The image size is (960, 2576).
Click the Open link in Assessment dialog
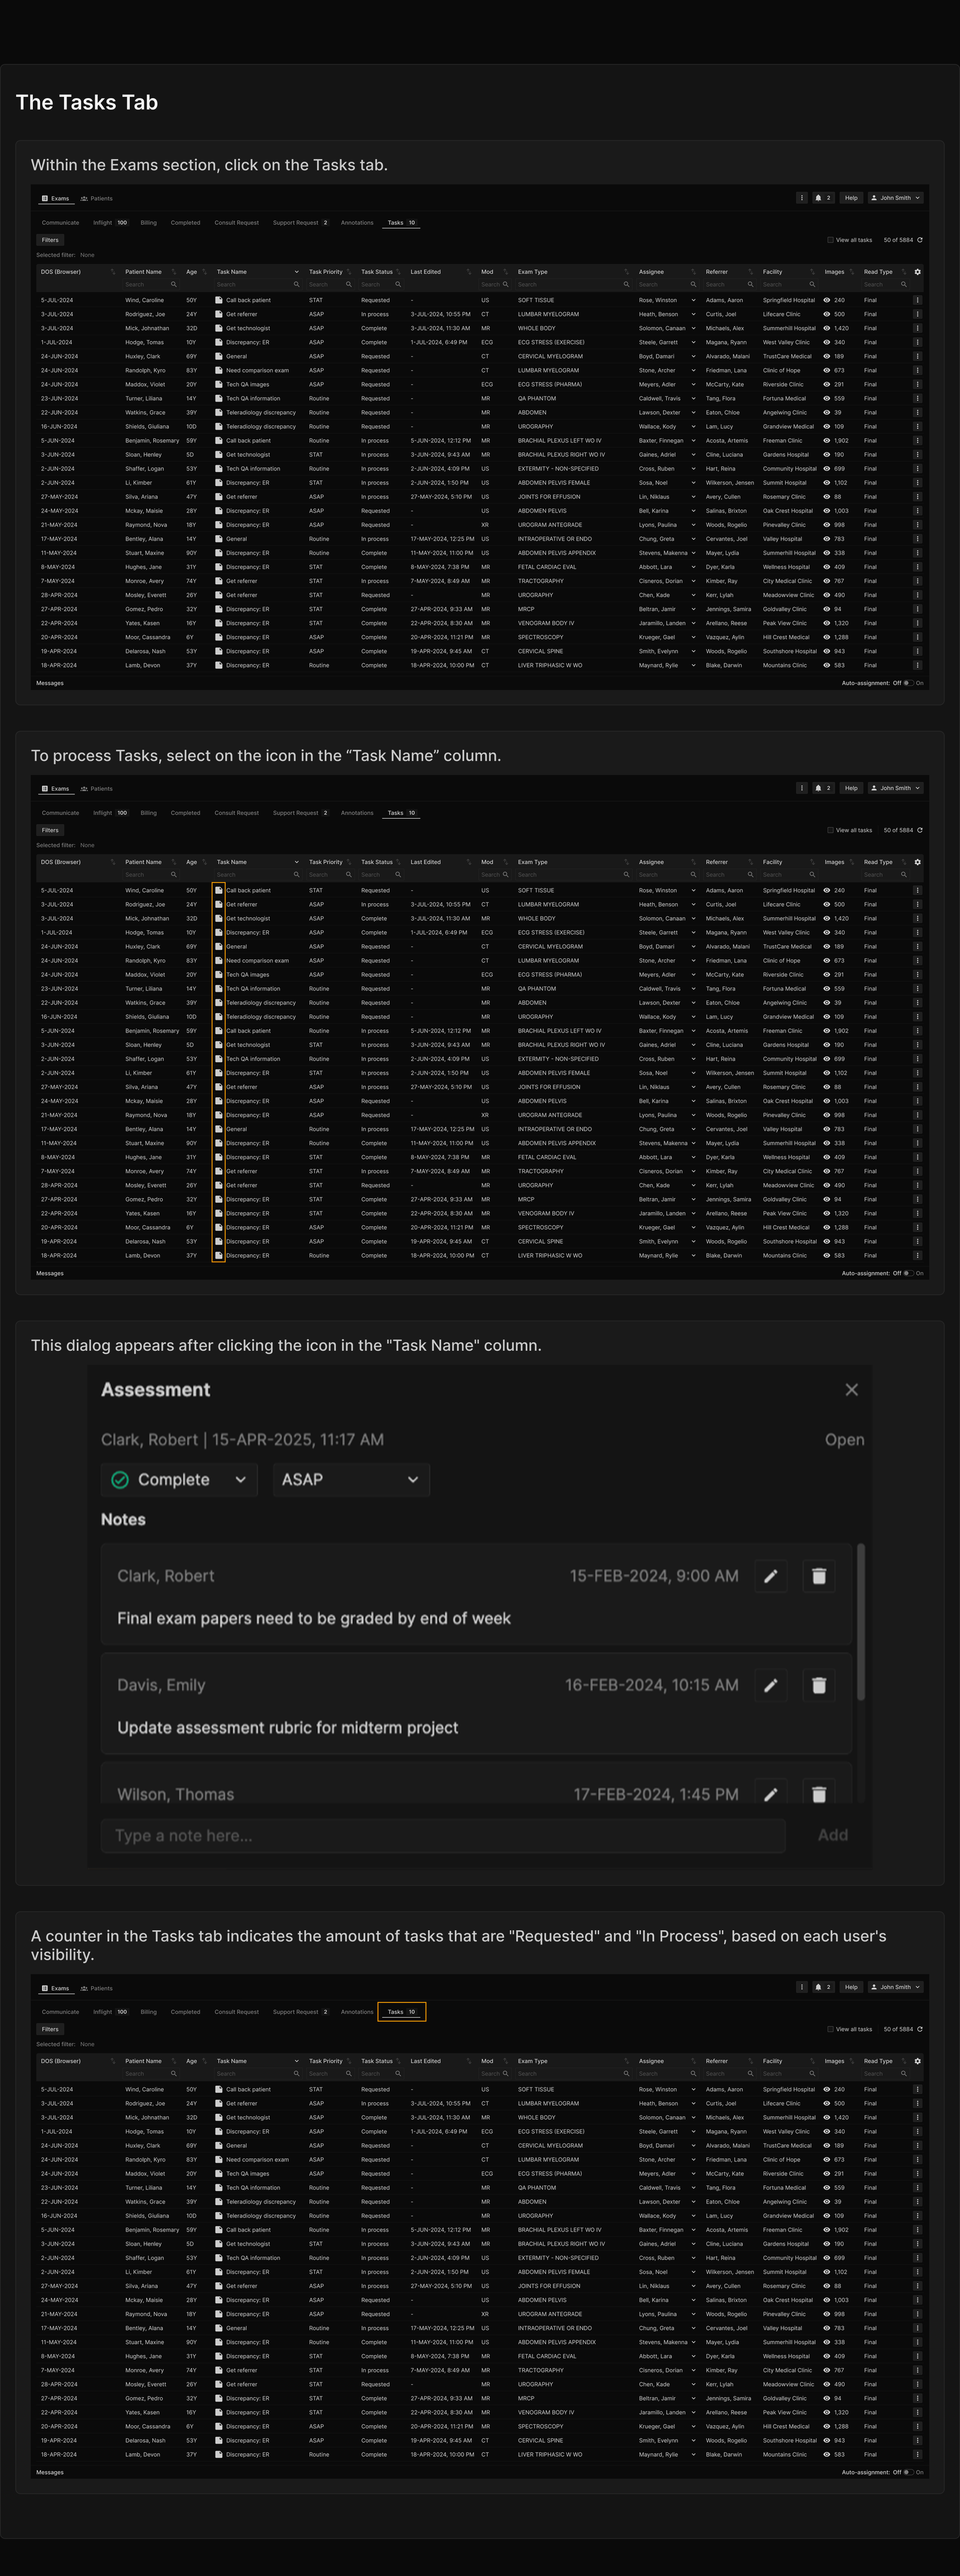pos(844,1440)
